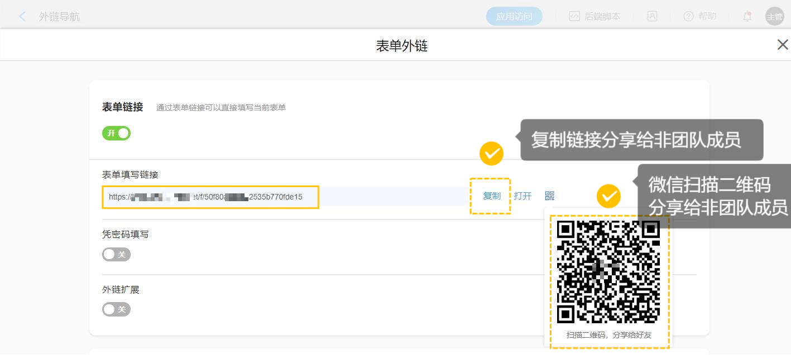The width and height of the screenshot is (791, 355).
Task: Open the 应用访问 button
Action: click(x=514, y=17)
